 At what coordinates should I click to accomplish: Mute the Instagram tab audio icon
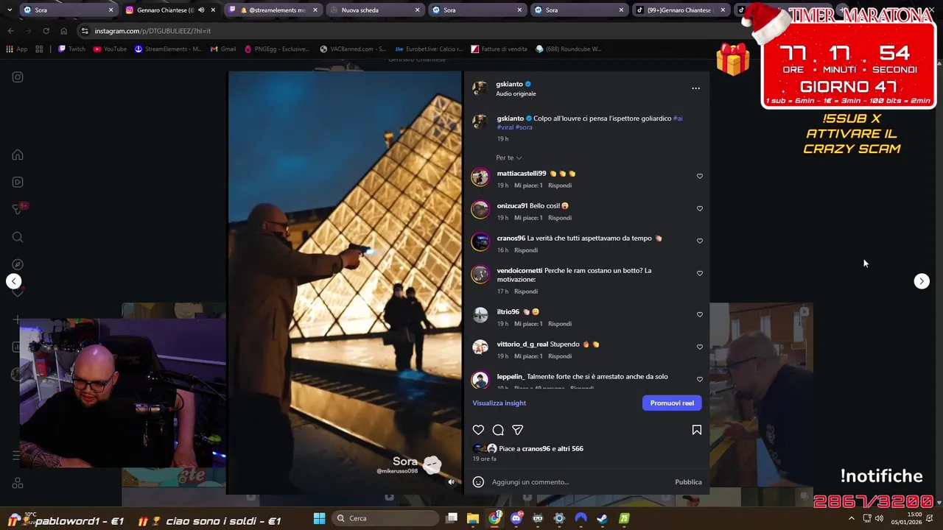(201, 10)
